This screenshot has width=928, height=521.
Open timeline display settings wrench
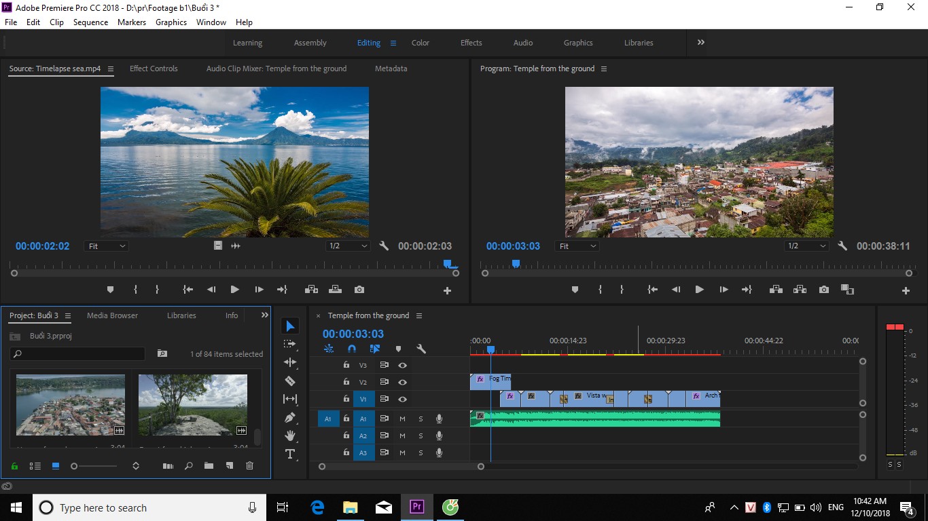(421, 349)
